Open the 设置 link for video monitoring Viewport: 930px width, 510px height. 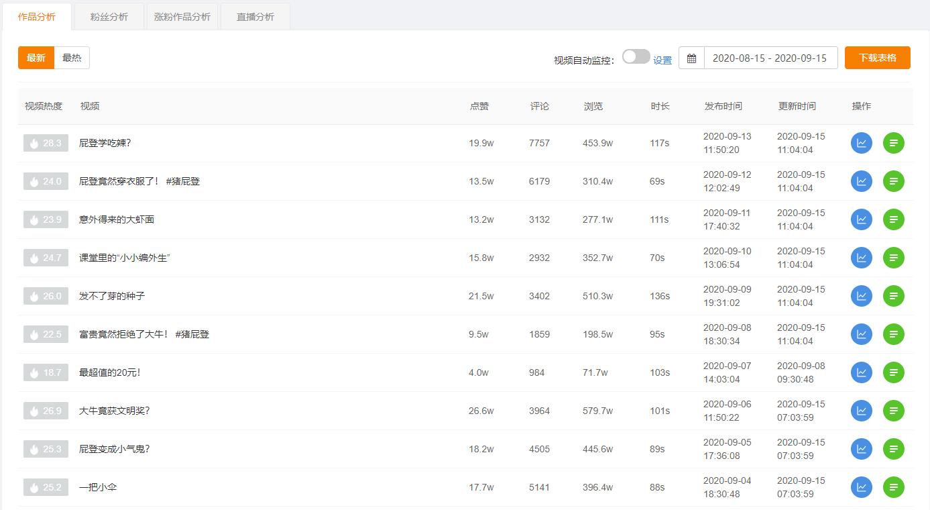662,60
